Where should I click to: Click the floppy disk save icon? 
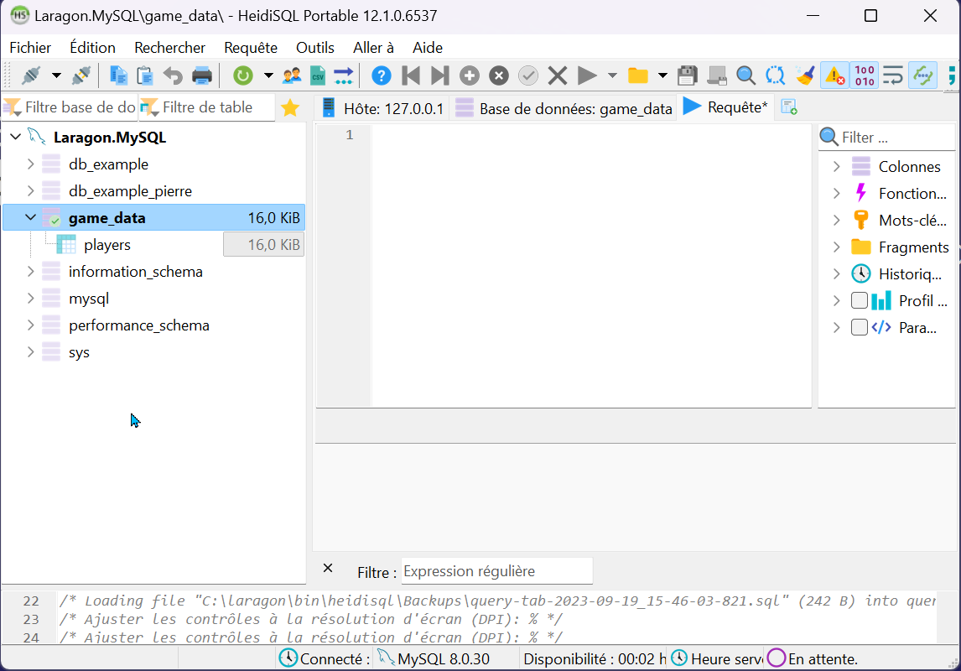[x=688, y=76]
